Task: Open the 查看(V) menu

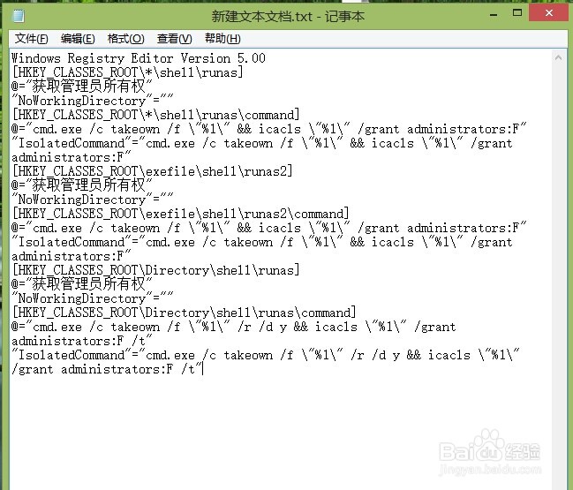Action: (x=174, y=38)
